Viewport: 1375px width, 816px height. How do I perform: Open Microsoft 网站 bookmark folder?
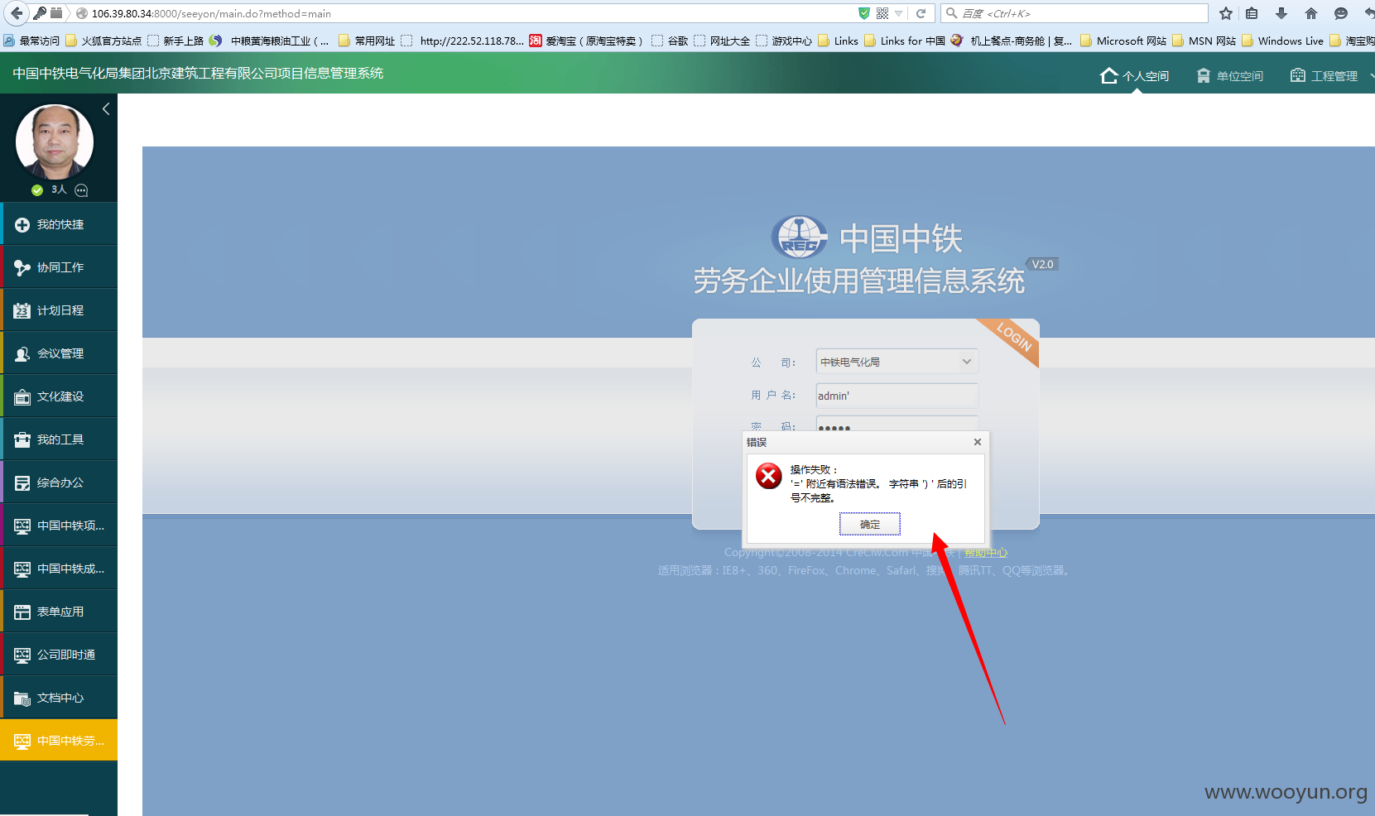pos(1123,41)
